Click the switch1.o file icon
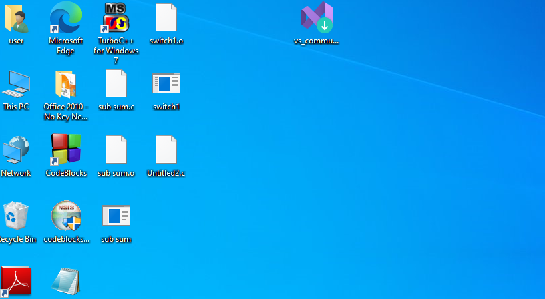 point(166,18)
